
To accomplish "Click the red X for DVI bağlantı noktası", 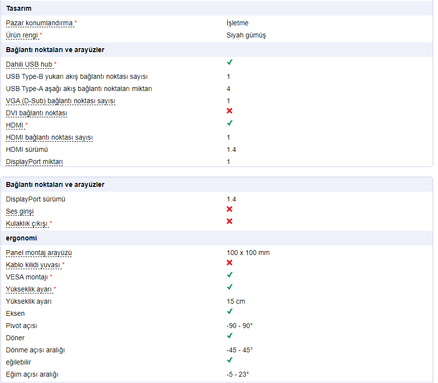I will pyautogui.click(x=230, y=111).
